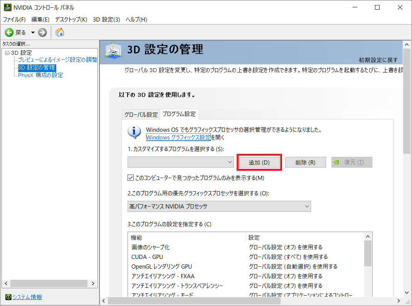
Task: Open the back history dropdown arrow
Action: coord(33,32)
